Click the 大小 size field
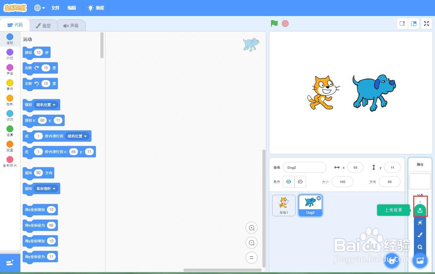The image size is (435, 274). (x=342, y=182)
